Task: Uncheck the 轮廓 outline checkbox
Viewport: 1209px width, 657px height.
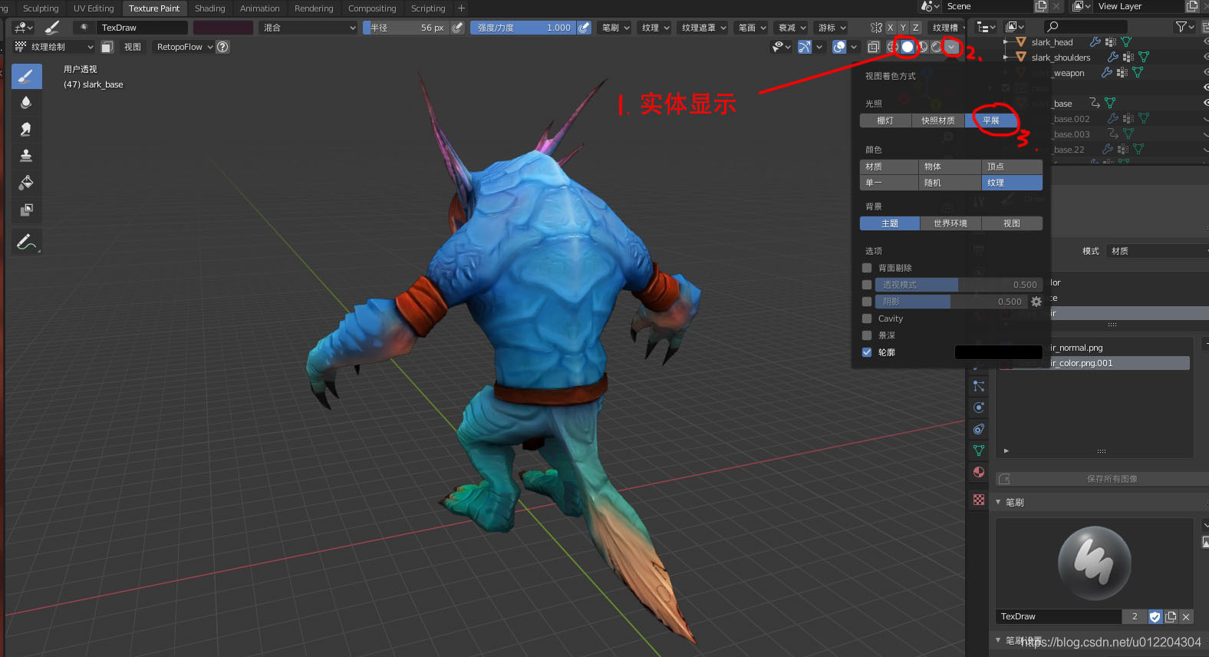Action: [867, 352]
